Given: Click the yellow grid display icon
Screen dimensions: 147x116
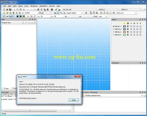Looking at the screenshot, I should [24, 16].
